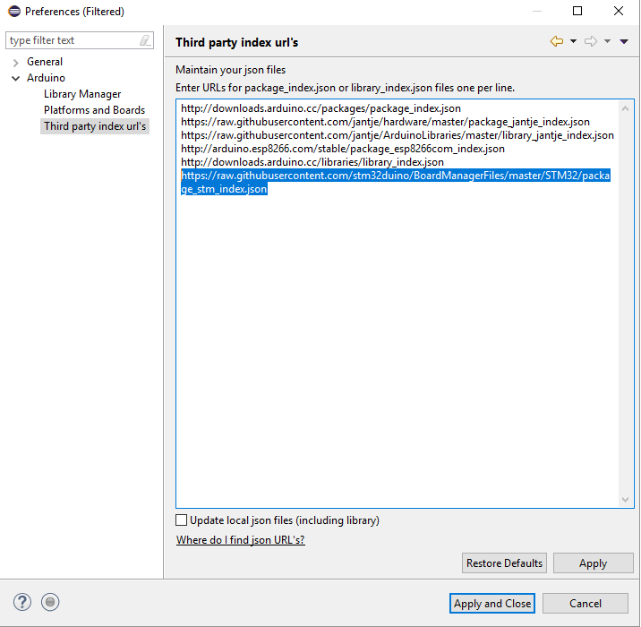Click the greyed Forward navigation arrow
Viewport: 641px width, 627px height.
590,42
